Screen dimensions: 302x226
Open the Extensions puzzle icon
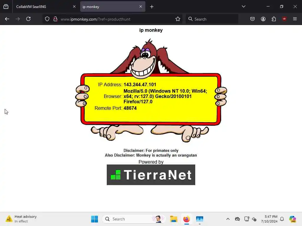tap(274, 19)
